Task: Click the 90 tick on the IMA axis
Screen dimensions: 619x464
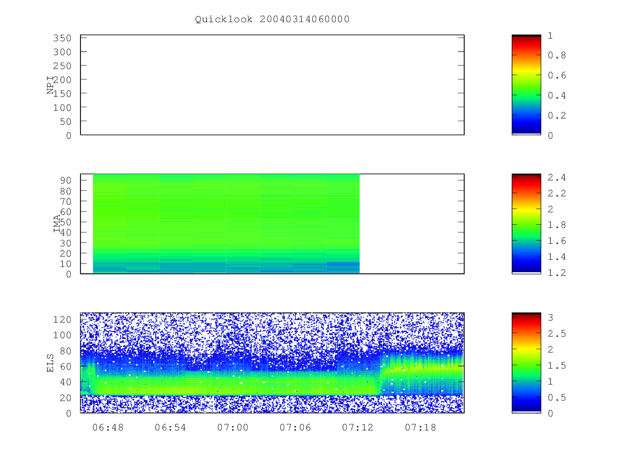Action: point(65,180)
